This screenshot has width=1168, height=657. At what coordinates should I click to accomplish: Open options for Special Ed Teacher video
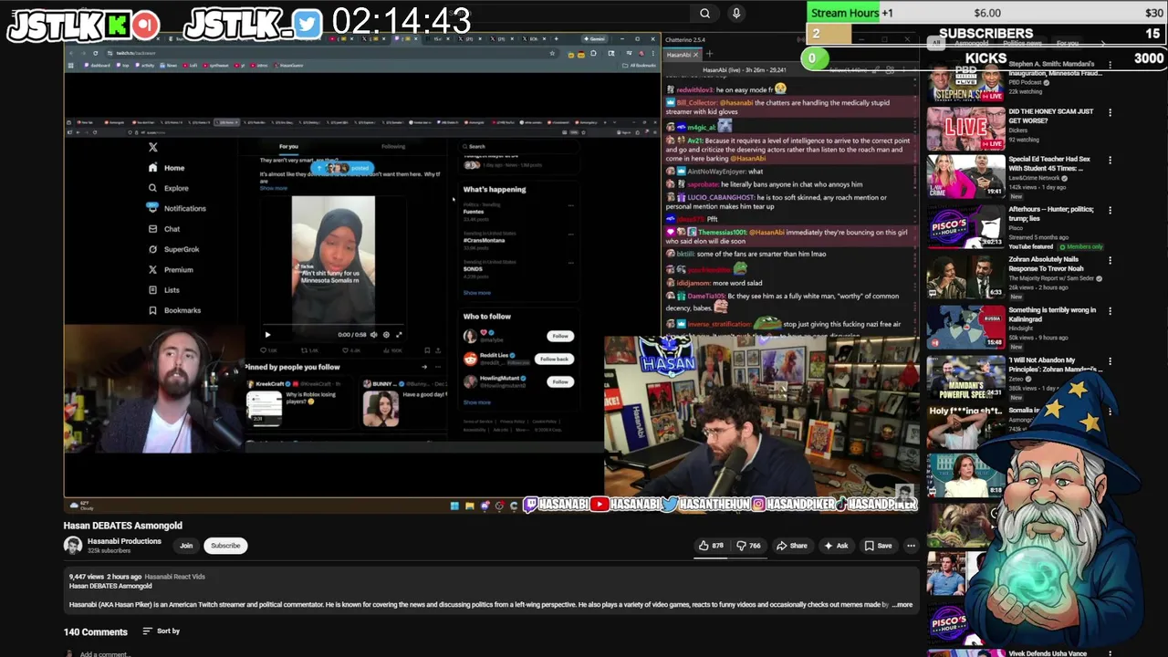pyautogui.click(x=1110, y=160)
